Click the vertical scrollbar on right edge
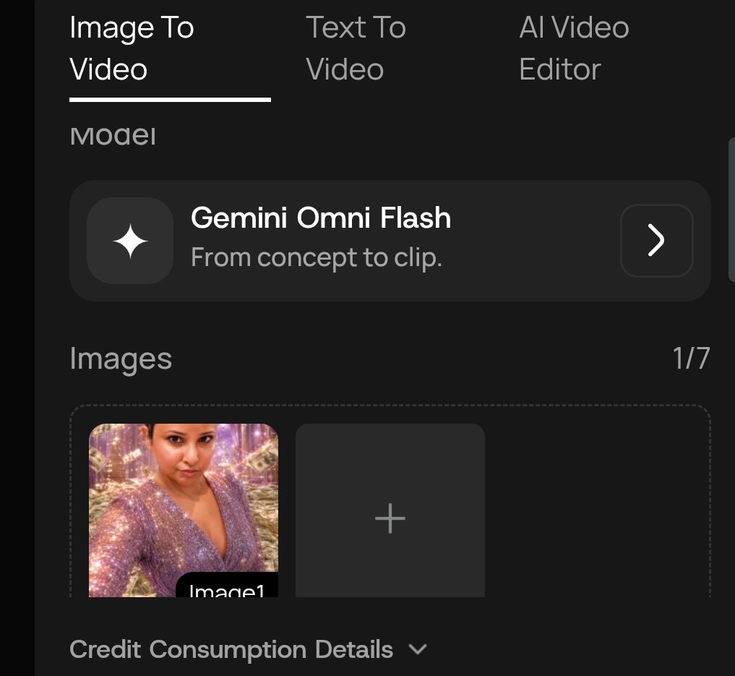735x676 pixels. pyautogui.click(x=731, y=210)
